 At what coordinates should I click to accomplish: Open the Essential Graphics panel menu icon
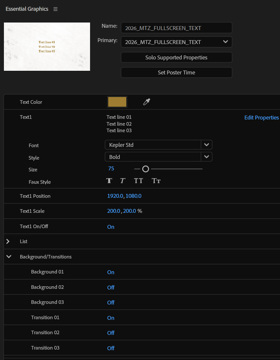click(x=55, y=9)
